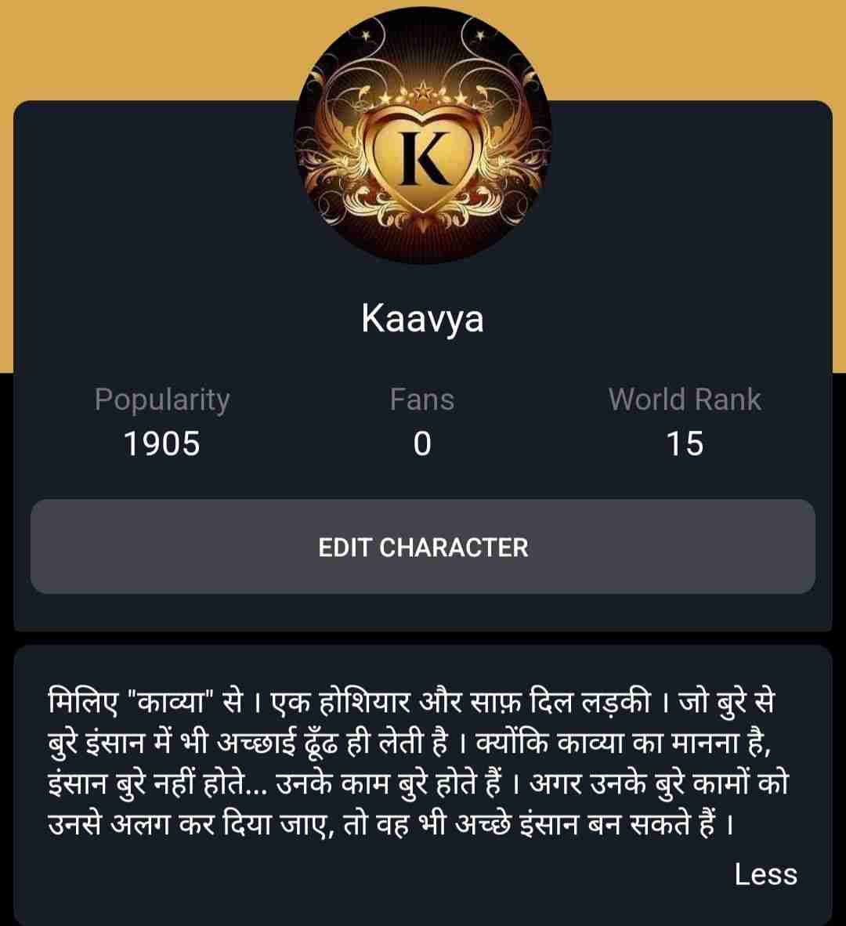Tap the line beginning इंसान बुरे नहीं होते
The width and height of the screenshot is (846, 926).
tap(418, 783)
